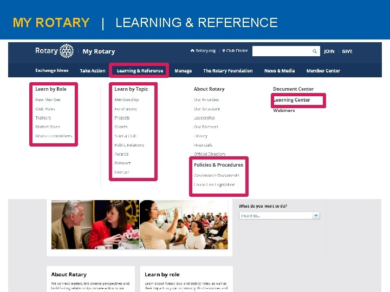Select Membership under Learn by Topic
The width and height of the screenshot is (390, 292).
pyautogui.click(x=127, y=99)
